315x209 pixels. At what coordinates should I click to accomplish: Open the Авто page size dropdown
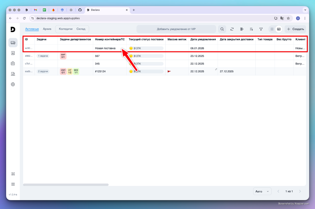pyautogui.click(x=262, y=191)
